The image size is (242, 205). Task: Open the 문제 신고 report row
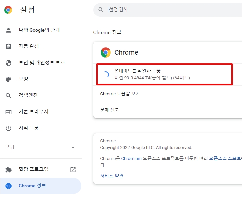pyautogui.click(x=168, y=110)
